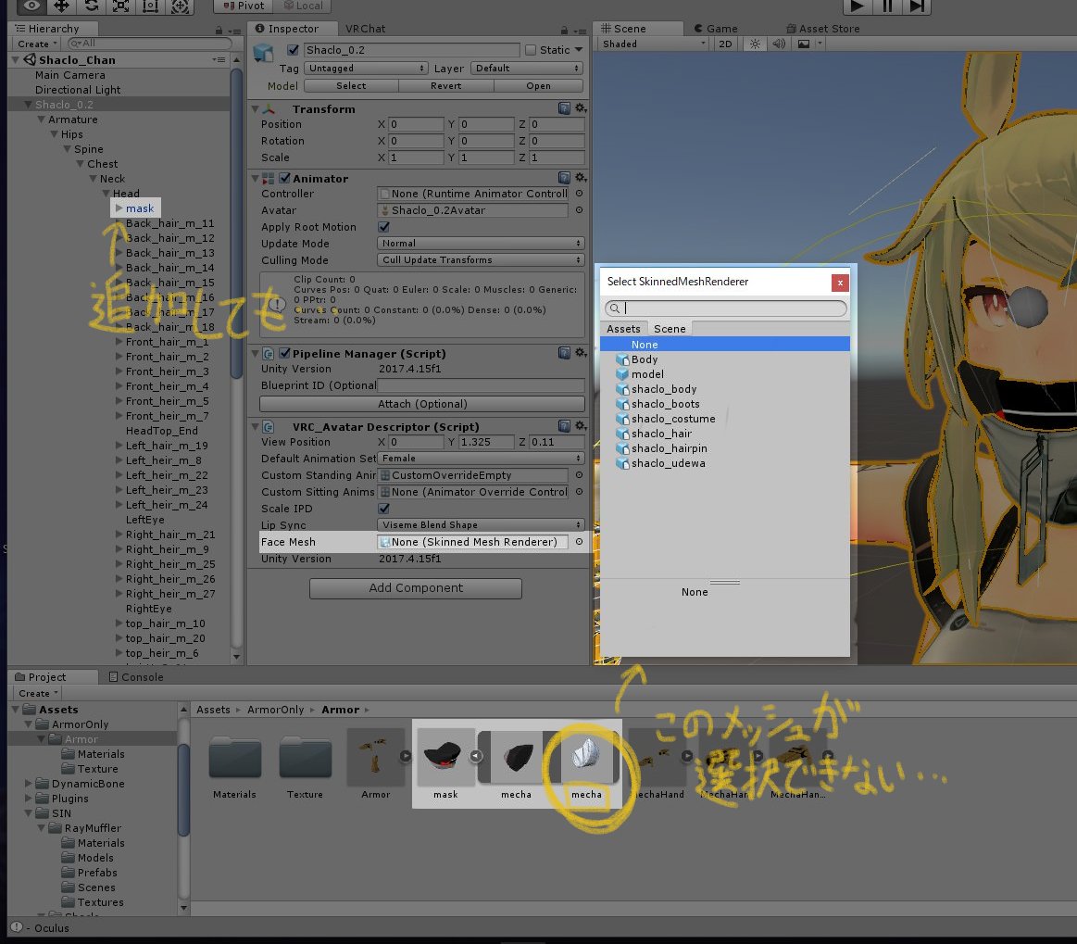Switch to the VRChat tab
Viewport: 1077px width, 944px height.
coord(365,29)
